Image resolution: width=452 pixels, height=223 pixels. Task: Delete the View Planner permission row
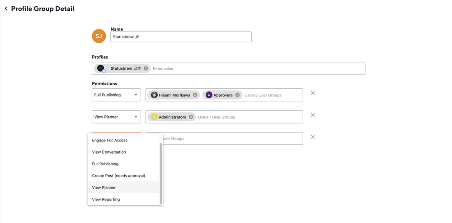312,115
